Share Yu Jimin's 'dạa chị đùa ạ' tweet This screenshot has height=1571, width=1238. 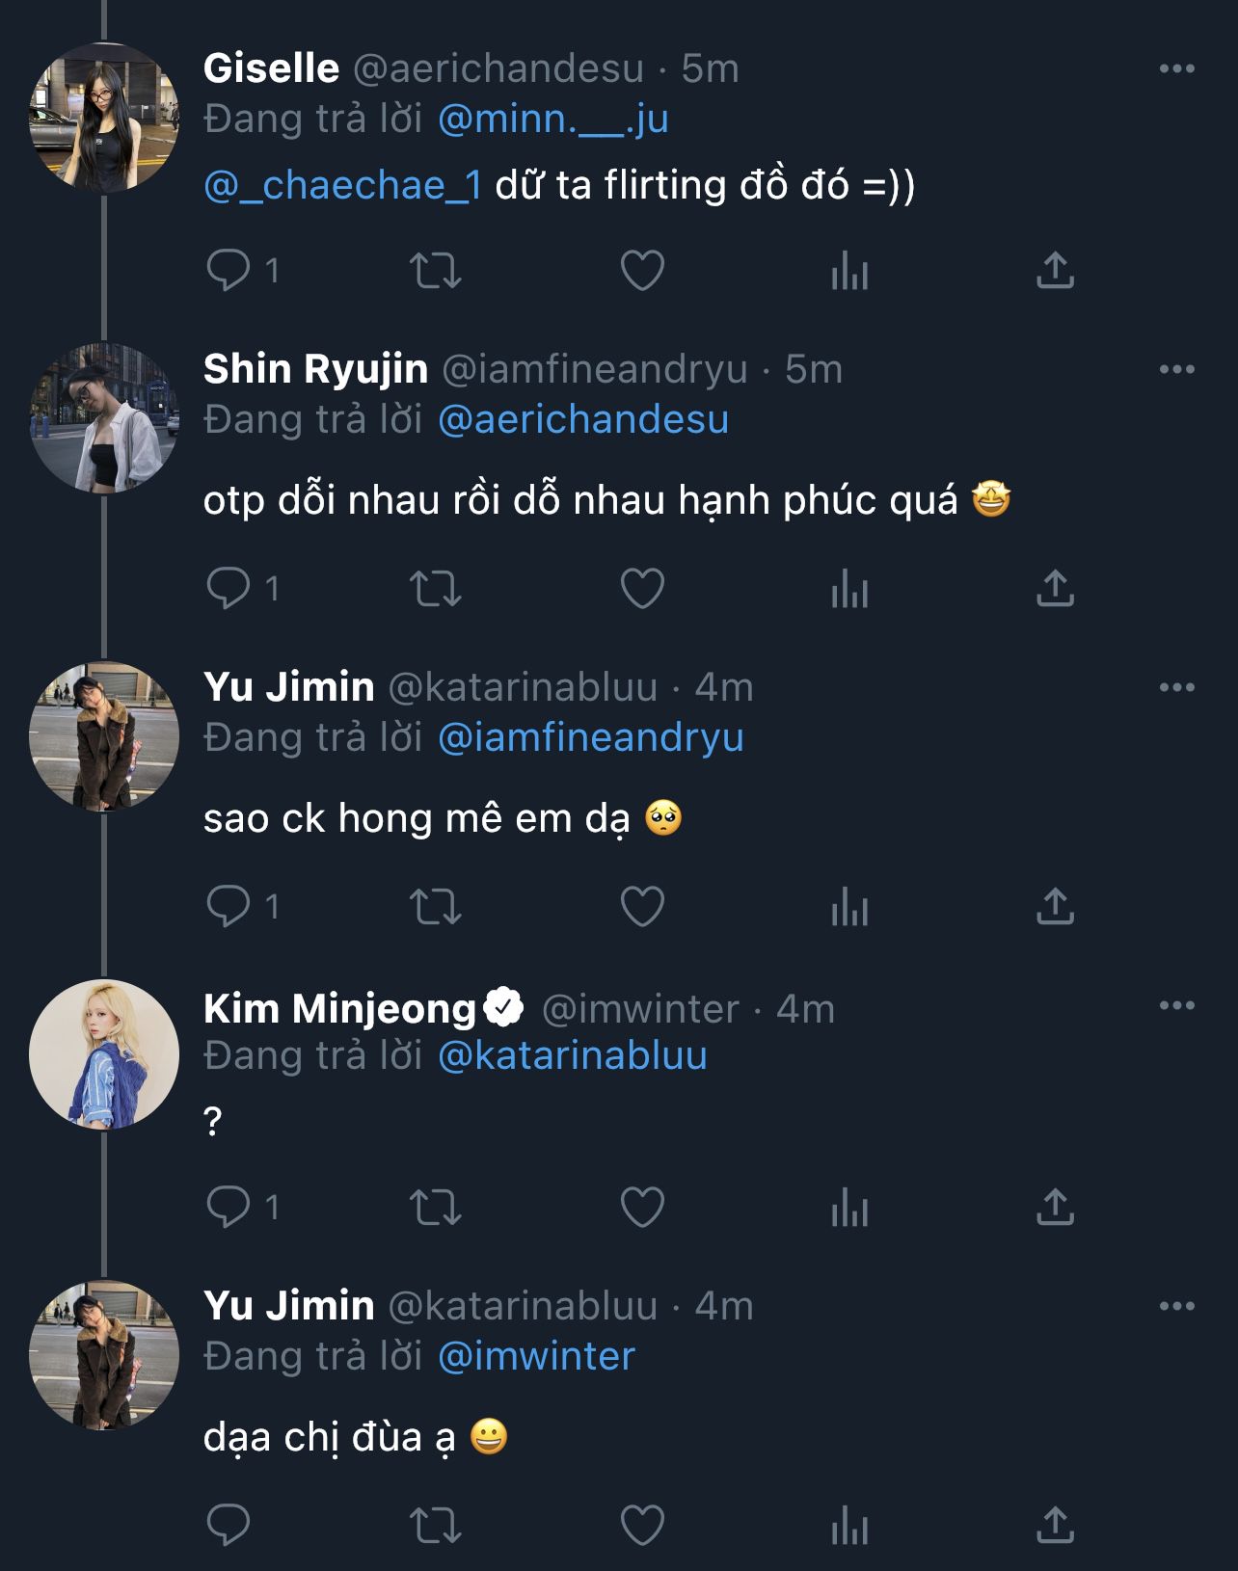pyautogui.click(x=1055, y=1526)
